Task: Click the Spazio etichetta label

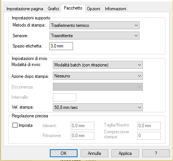Action: pyautogui.click(x=27, y=46)
